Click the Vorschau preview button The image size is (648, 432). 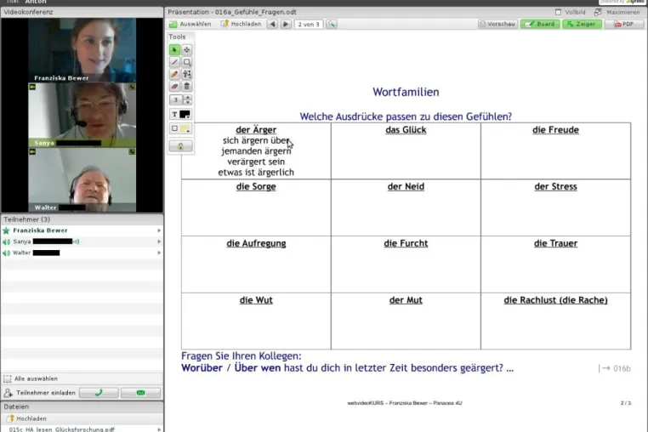coord(498,25)
